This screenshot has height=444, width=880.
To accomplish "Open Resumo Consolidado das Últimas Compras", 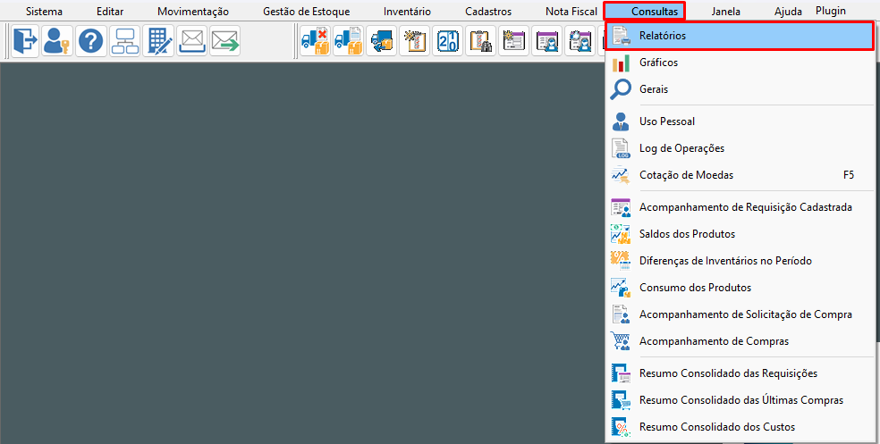I will tap(739, 400).
